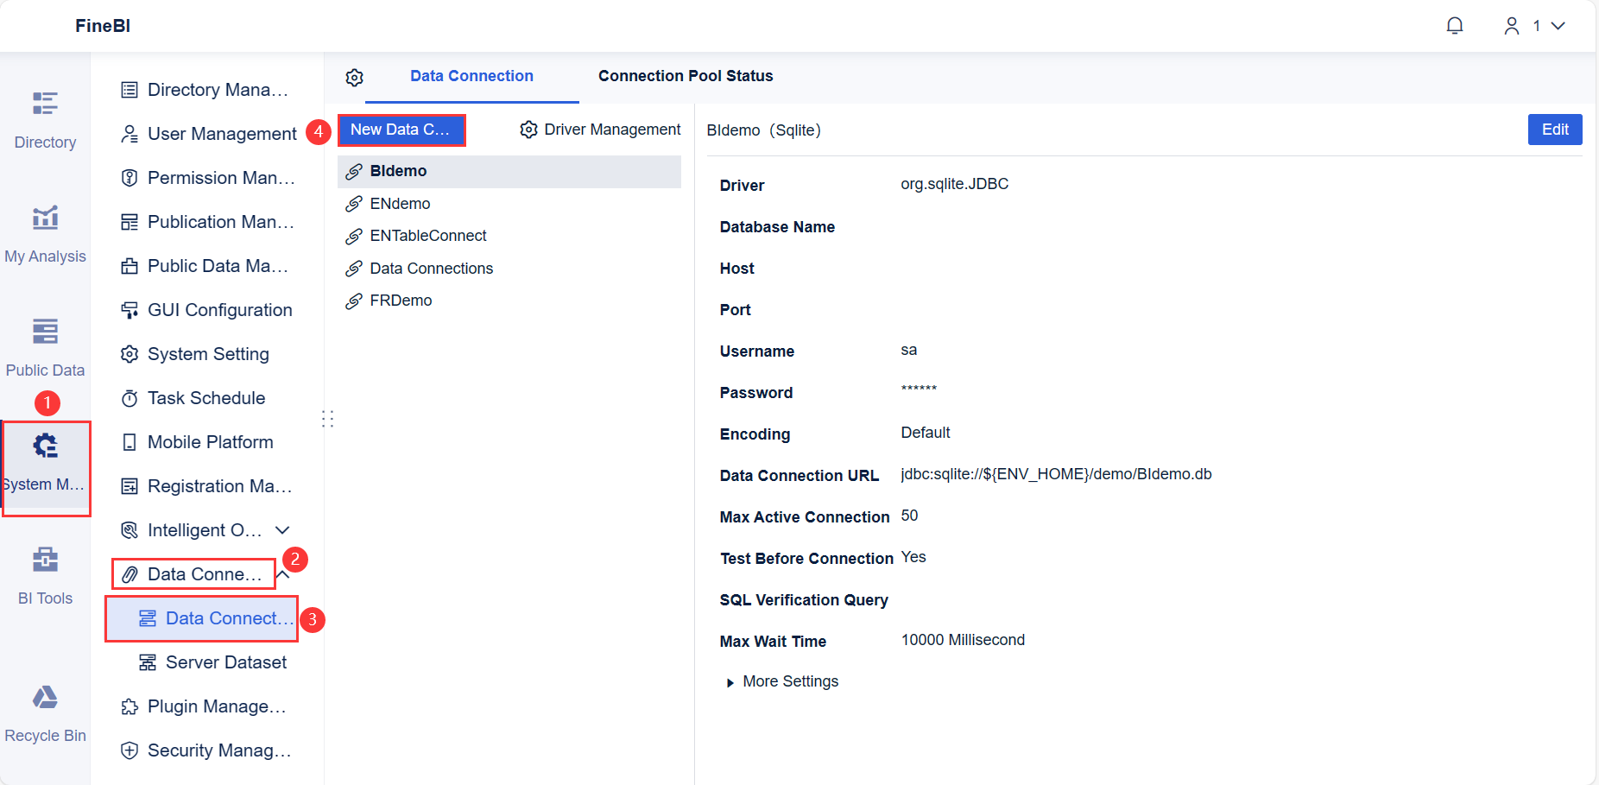Open BI Tools from the sidebar
Viewport: 1599px width, 785px height.
coord(45,573)
